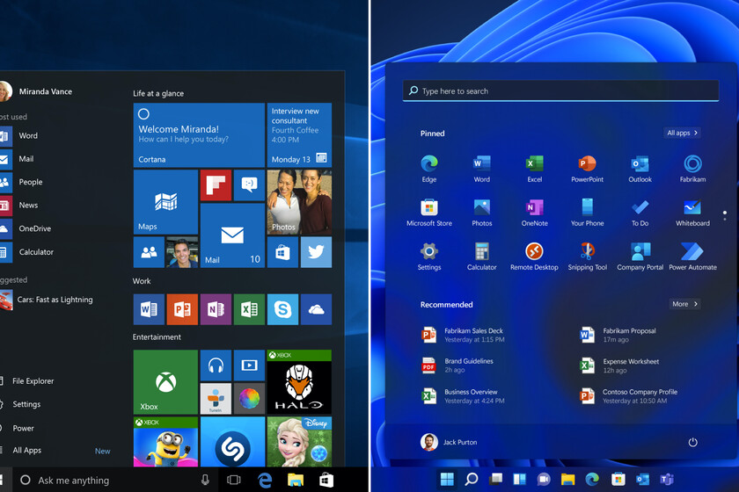Select Calculator in most used list
The image size is (739, 492).
pos(35,252)
